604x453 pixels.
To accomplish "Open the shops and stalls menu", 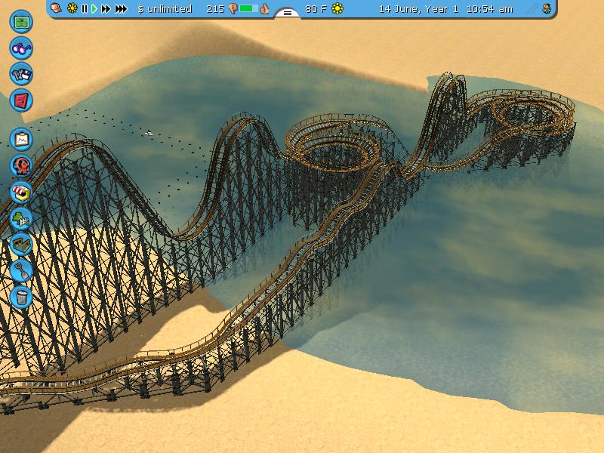I will coord(21,193).
